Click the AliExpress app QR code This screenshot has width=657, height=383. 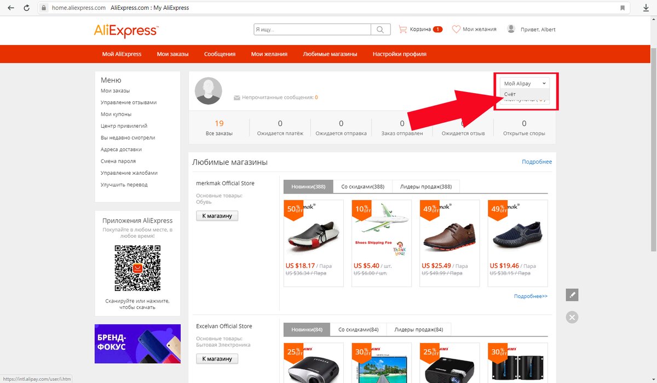pos(137,268)
